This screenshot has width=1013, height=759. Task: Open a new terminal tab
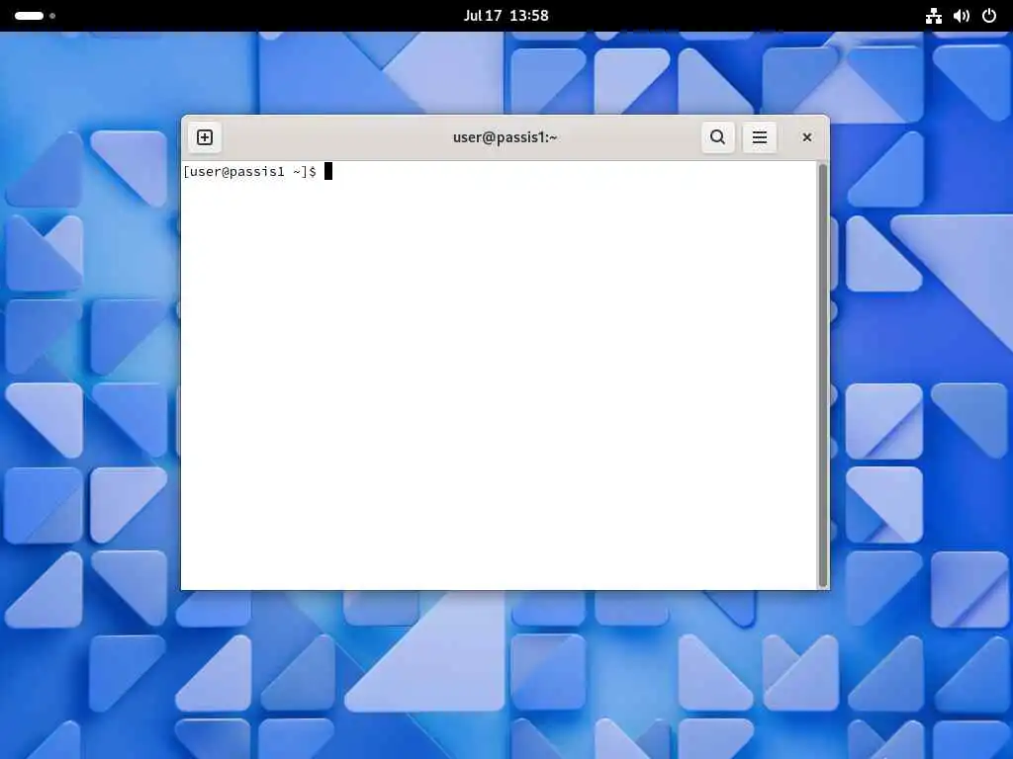coord(205,137)
